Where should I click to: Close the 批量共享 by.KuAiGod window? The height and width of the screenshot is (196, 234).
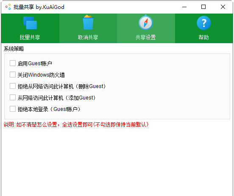223,7
